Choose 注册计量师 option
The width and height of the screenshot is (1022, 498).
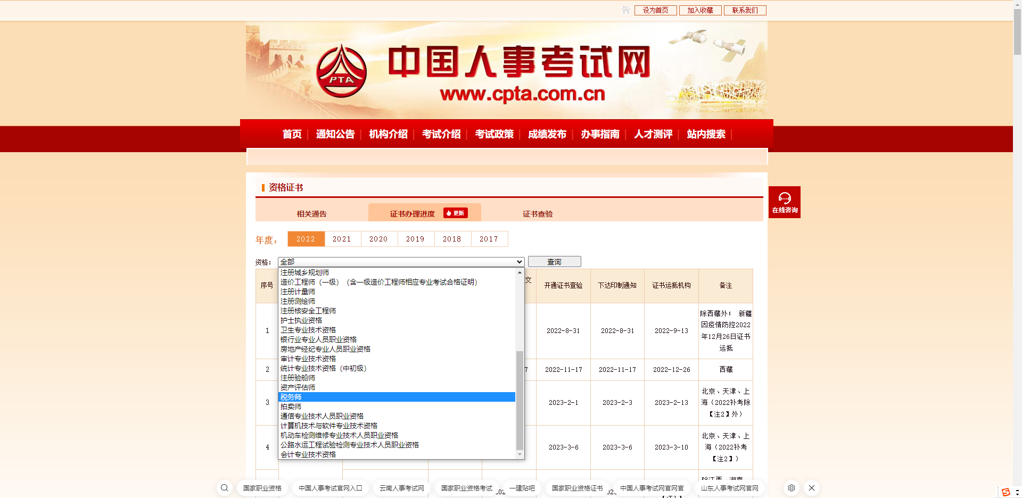point(397,292)
